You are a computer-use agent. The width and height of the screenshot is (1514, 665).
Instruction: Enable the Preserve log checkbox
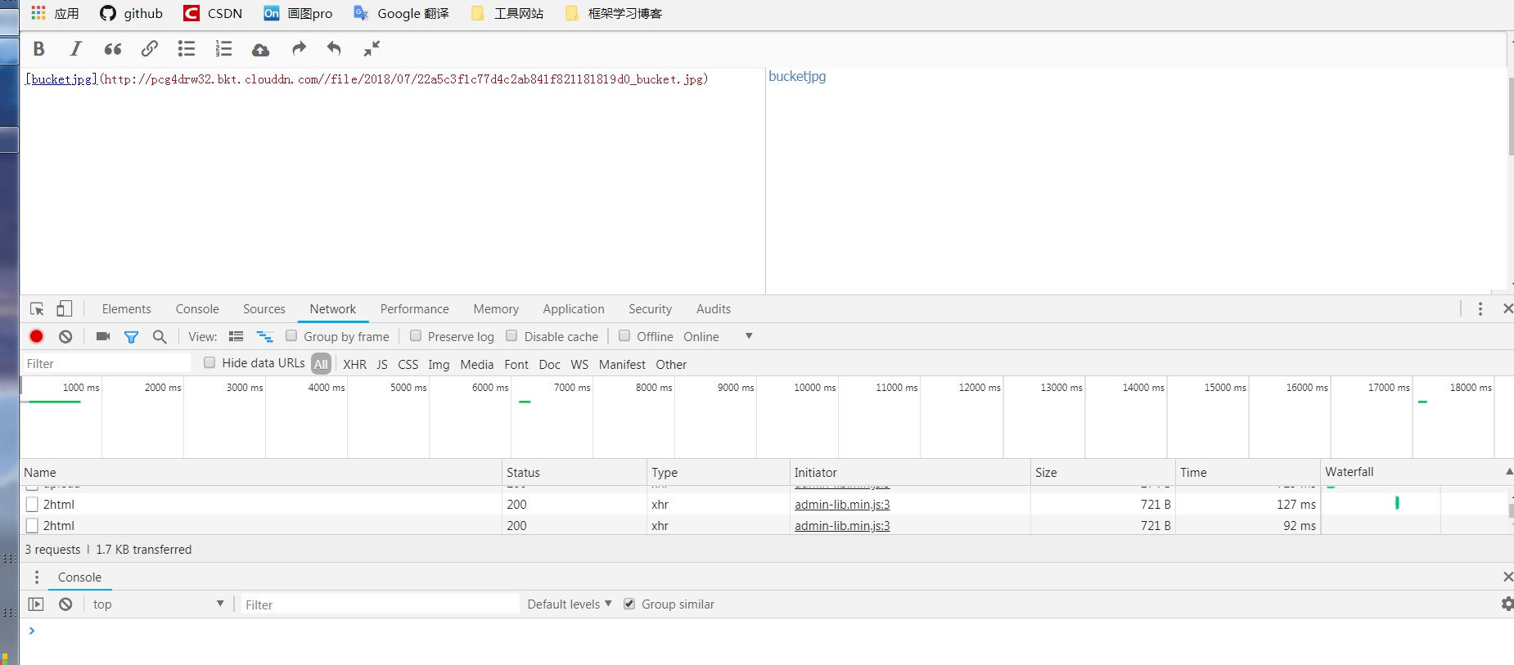416,336
